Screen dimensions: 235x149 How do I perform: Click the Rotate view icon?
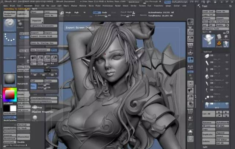(190, 104)
